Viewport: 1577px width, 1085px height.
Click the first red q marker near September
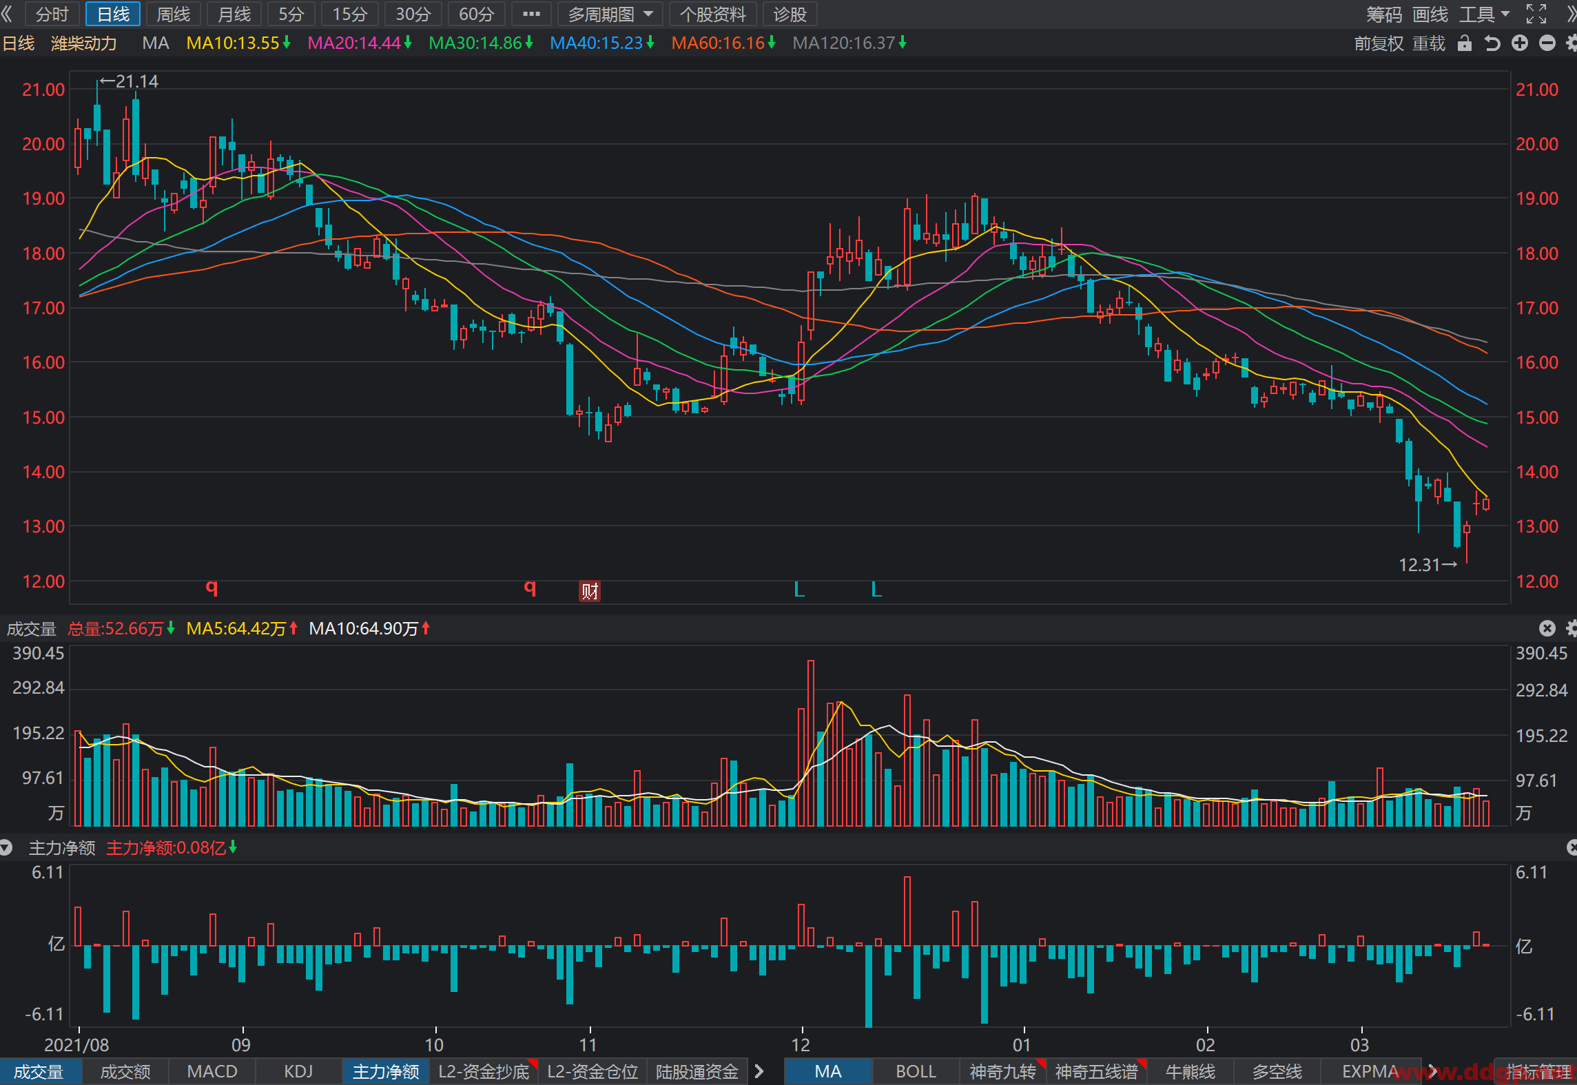(x=212, y=587)
